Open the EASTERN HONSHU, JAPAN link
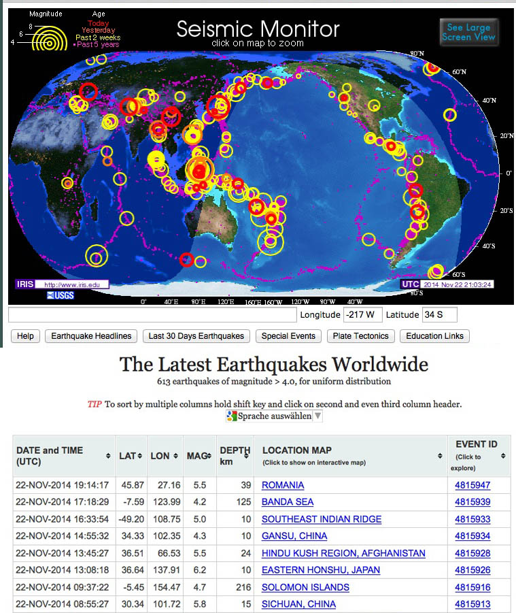 pos(321,570)
